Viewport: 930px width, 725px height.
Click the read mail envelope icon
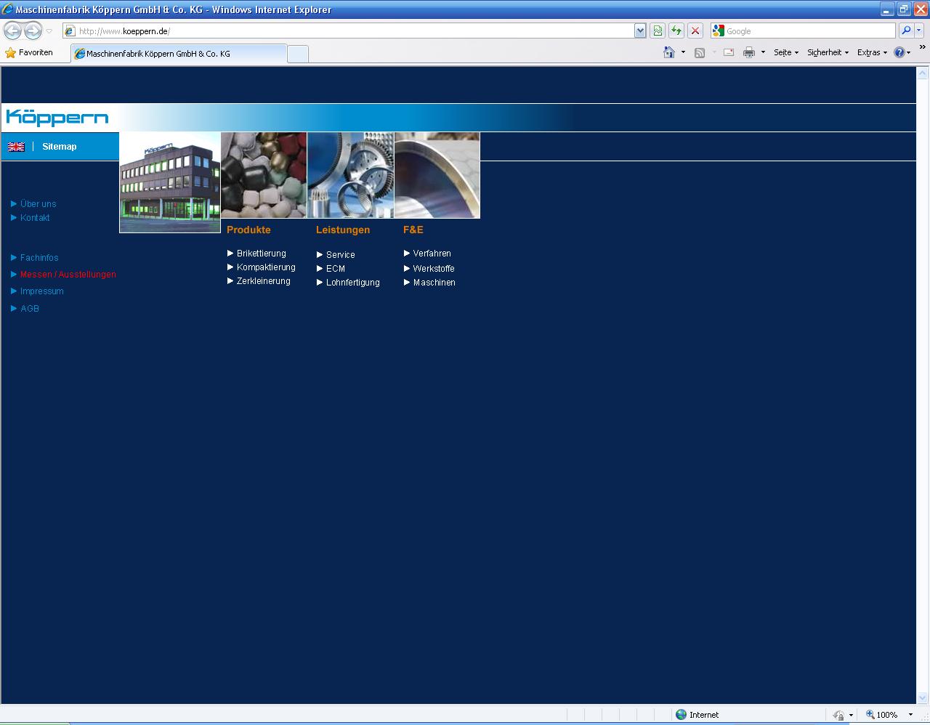729,52
